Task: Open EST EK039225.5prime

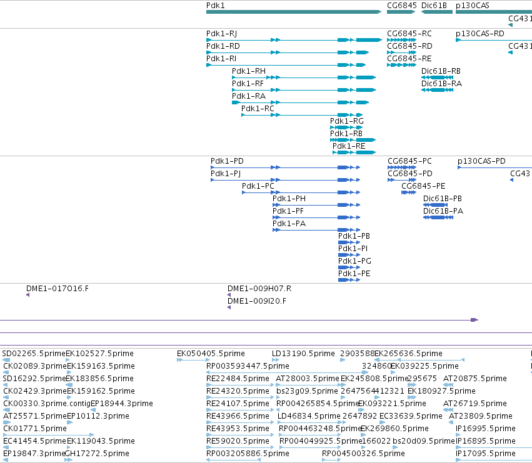Action: pos(424,366)
